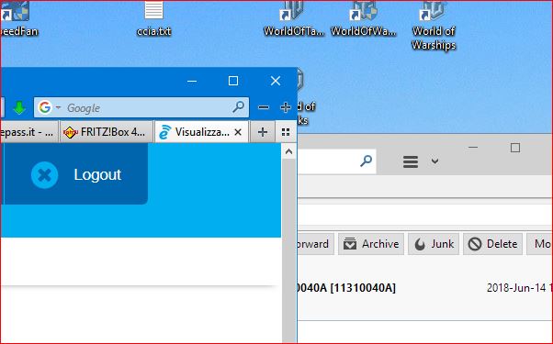Zoom in with the browser plus button
Viewport: 553px width, 344px height.
[286, 107]
